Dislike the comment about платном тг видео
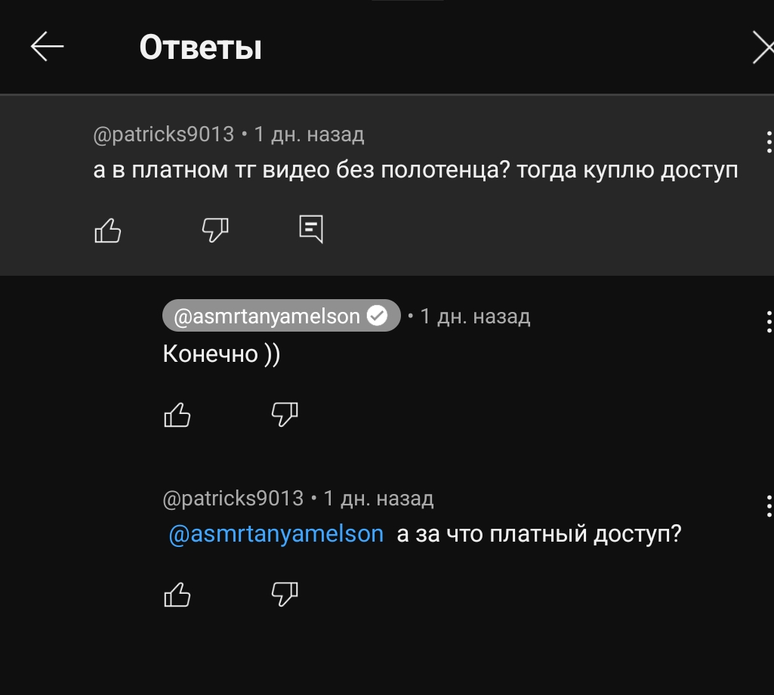The image size is (774, 695). point(215,230)
